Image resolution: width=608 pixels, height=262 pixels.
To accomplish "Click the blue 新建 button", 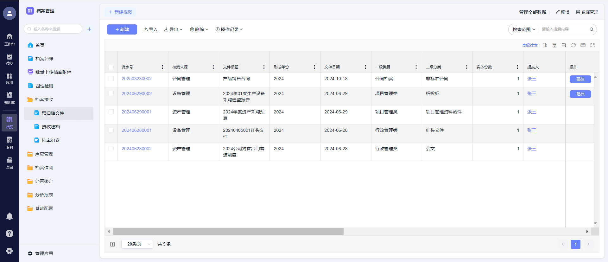I will [x=122, y=29].
